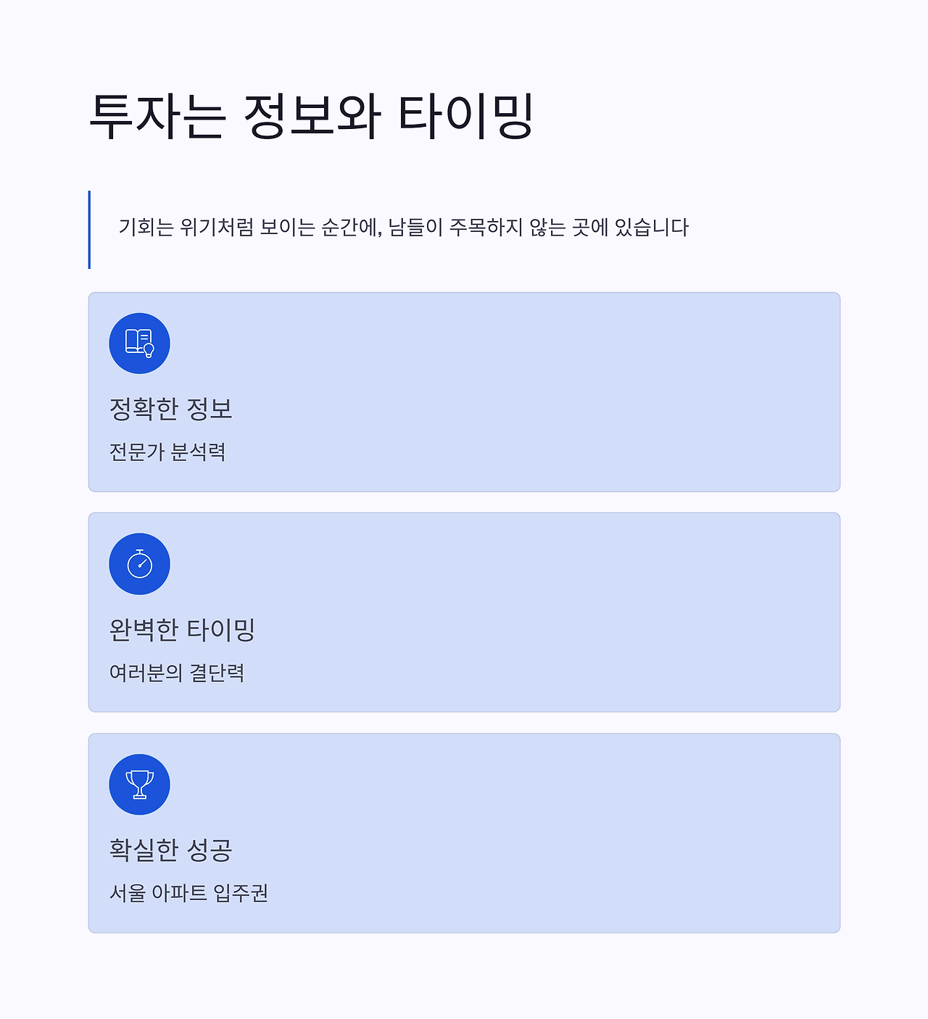The image size is (928, 1019).
Task: Click the book with lightbulb icon
Action: coord(139,344)
